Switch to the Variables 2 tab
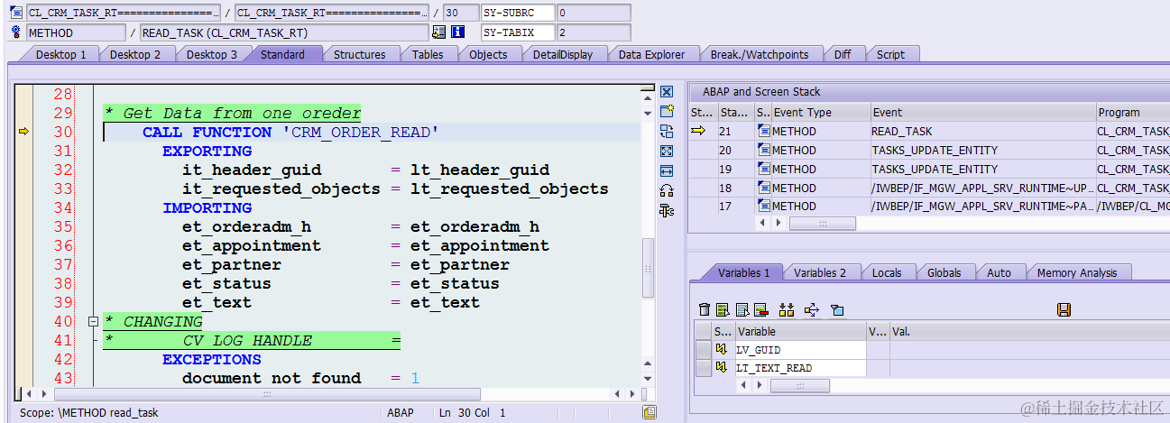Image resolution: width=1170 pixels, height=423 pixels. (820, 272)
